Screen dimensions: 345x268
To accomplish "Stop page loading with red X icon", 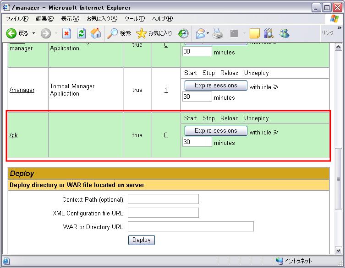I will (66, 33).
